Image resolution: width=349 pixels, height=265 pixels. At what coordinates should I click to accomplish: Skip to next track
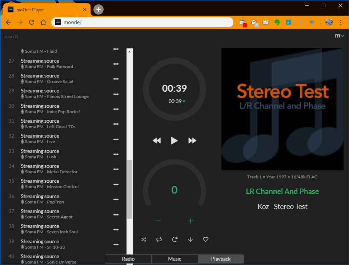(x=192, y=141)
